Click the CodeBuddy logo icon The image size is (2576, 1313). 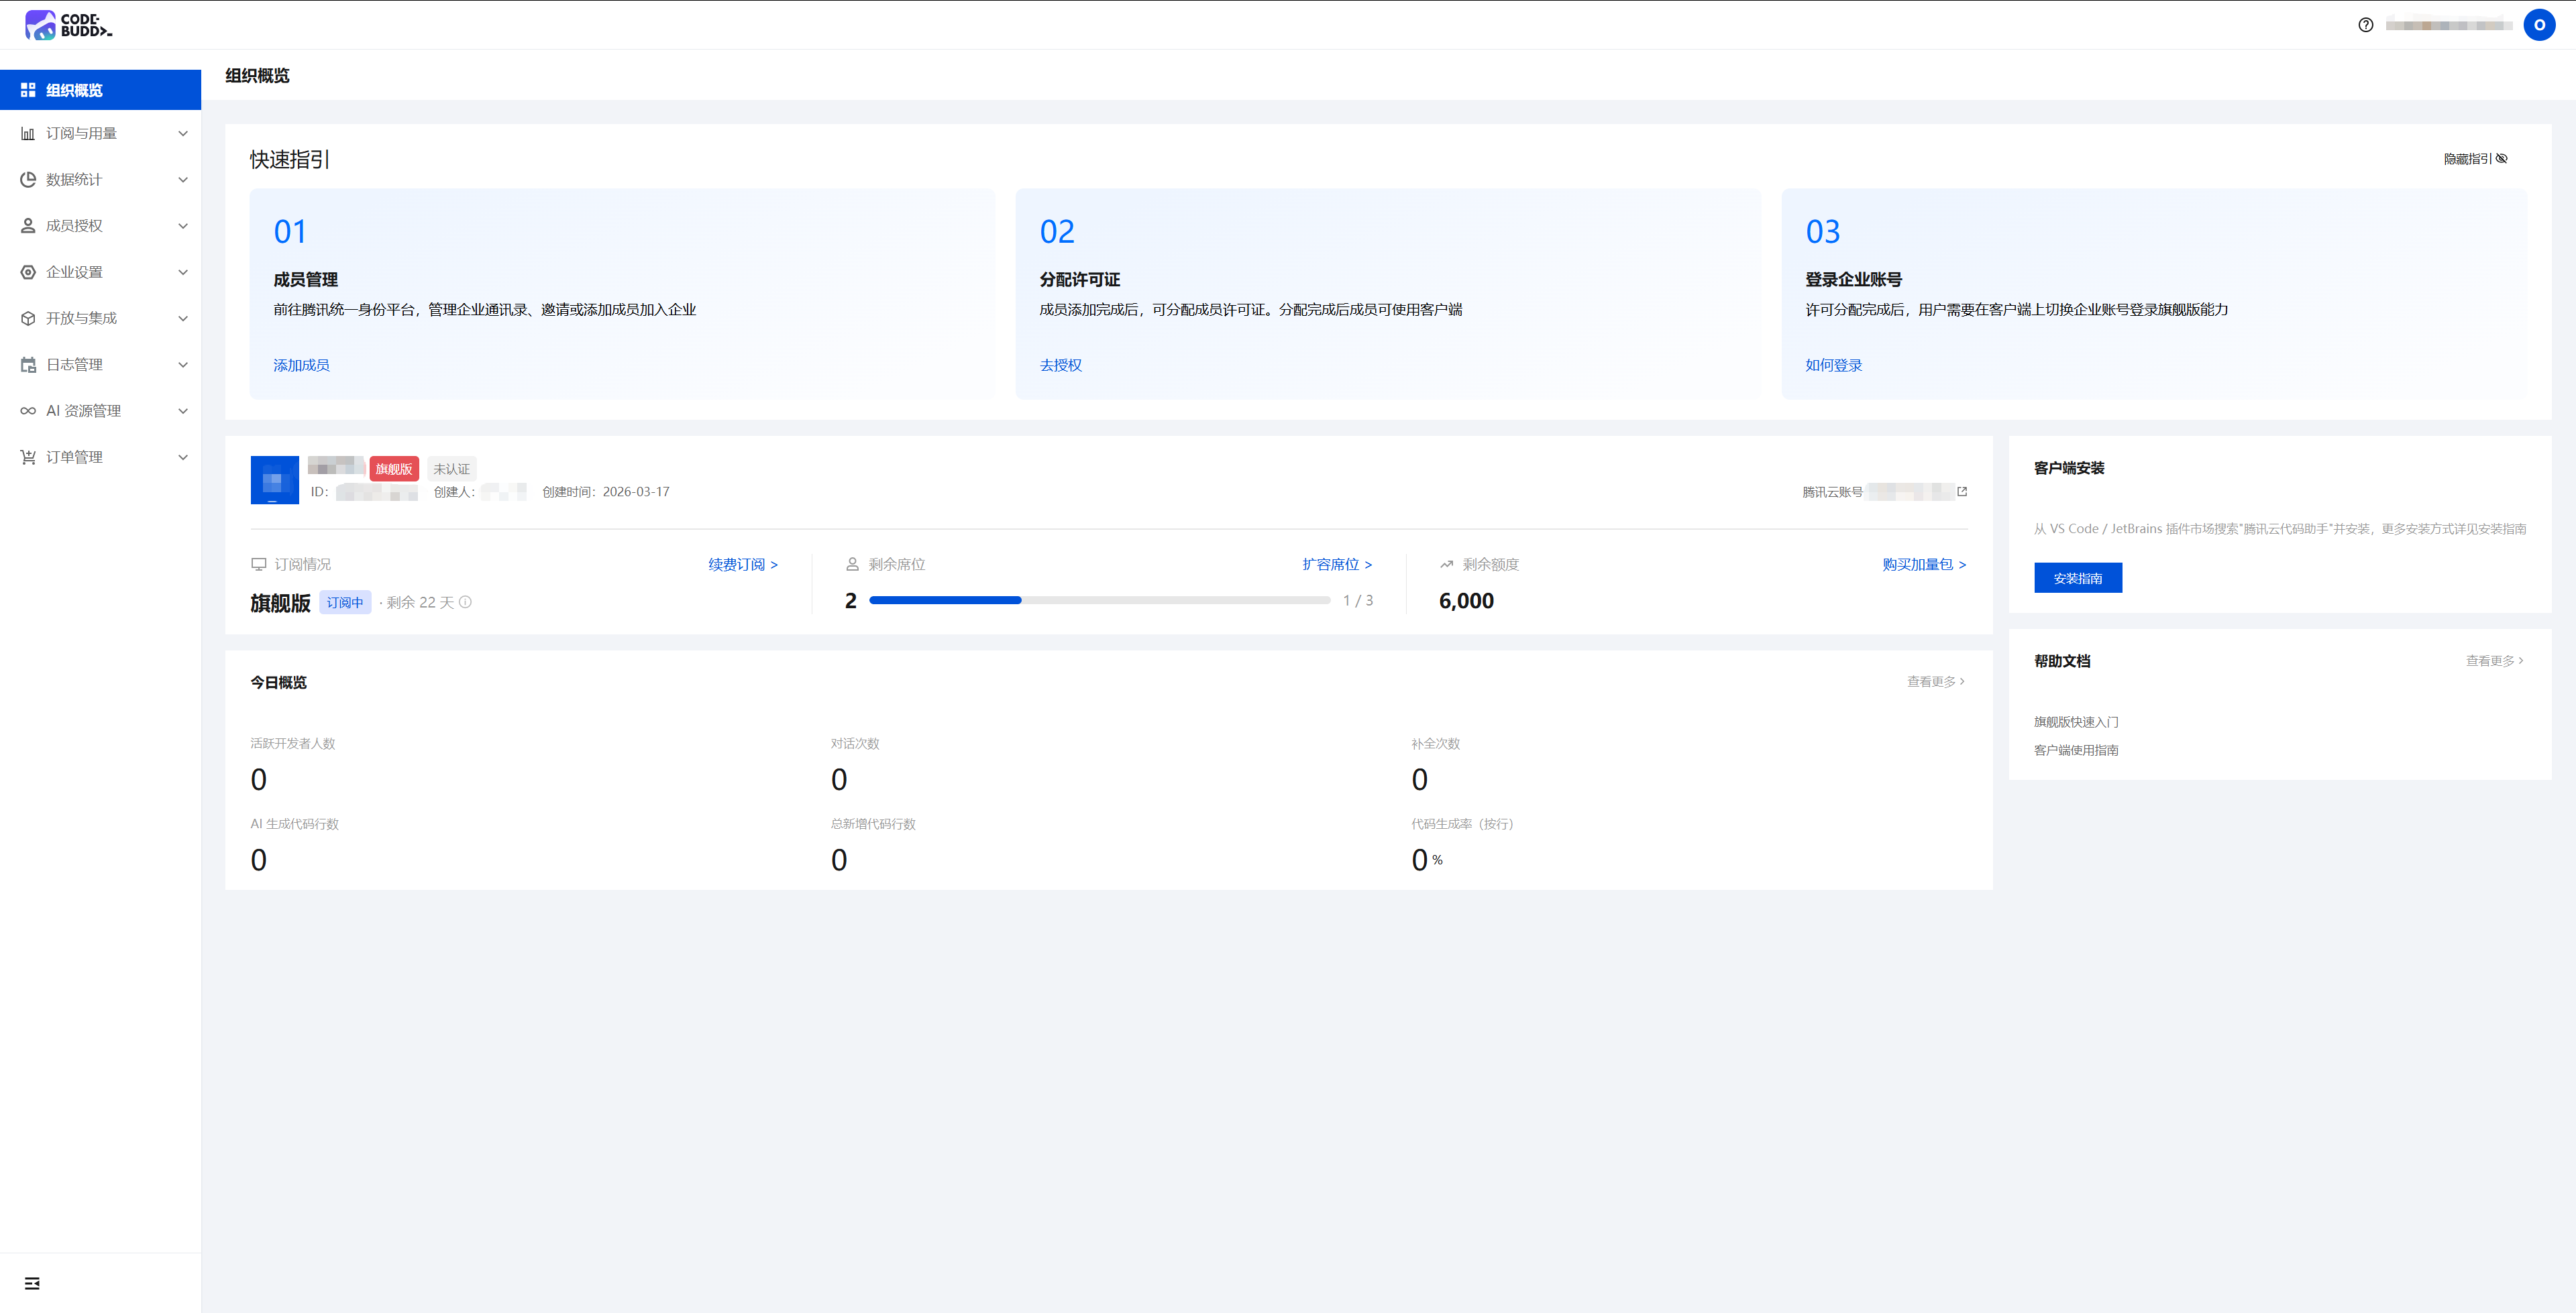point(41,25)
